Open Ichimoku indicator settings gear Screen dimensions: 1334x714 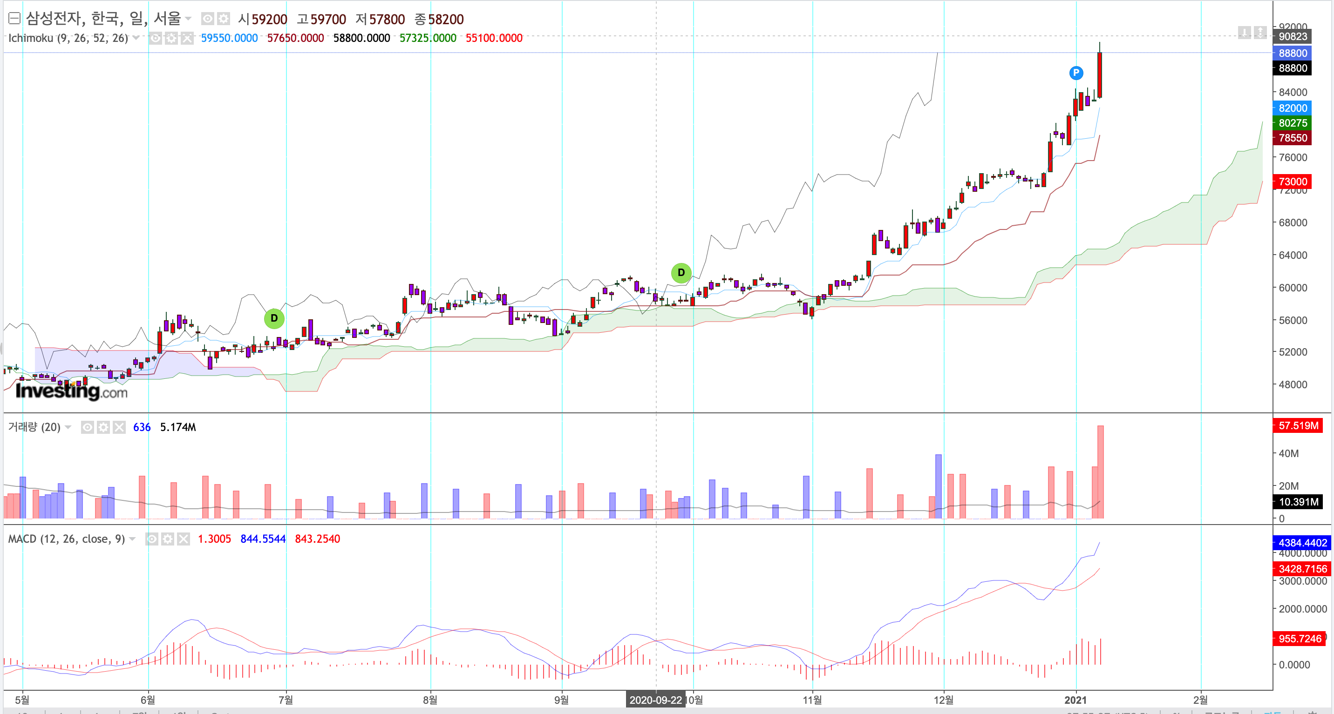[x=171, y=38]
